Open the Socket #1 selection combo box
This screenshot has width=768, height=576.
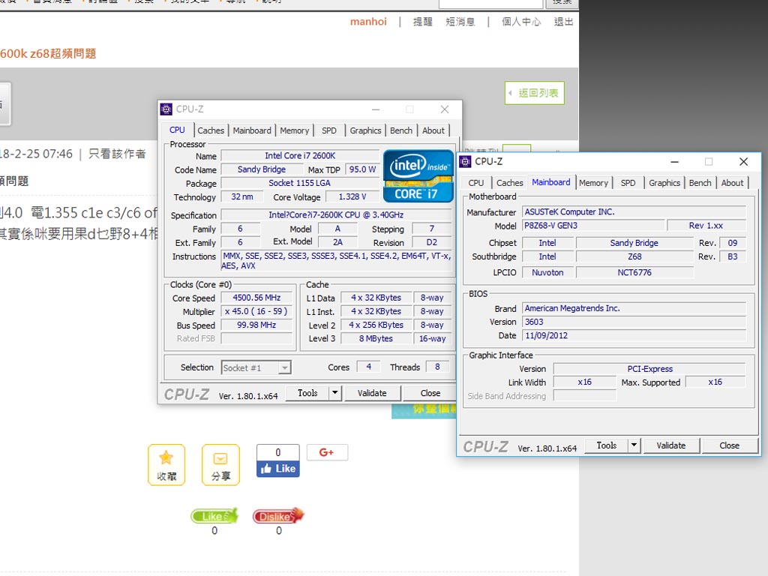(x=256, y=367)
